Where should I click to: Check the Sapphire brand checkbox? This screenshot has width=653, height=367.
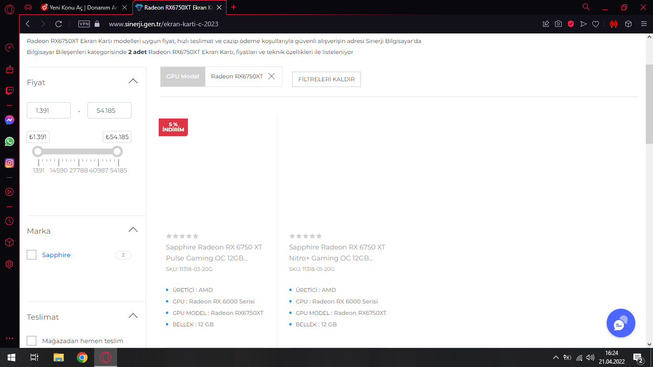point(32,255)
